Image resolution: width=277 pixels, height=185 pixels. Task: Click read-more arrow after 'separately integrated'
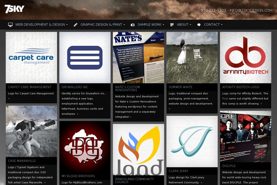coord(130,117)
